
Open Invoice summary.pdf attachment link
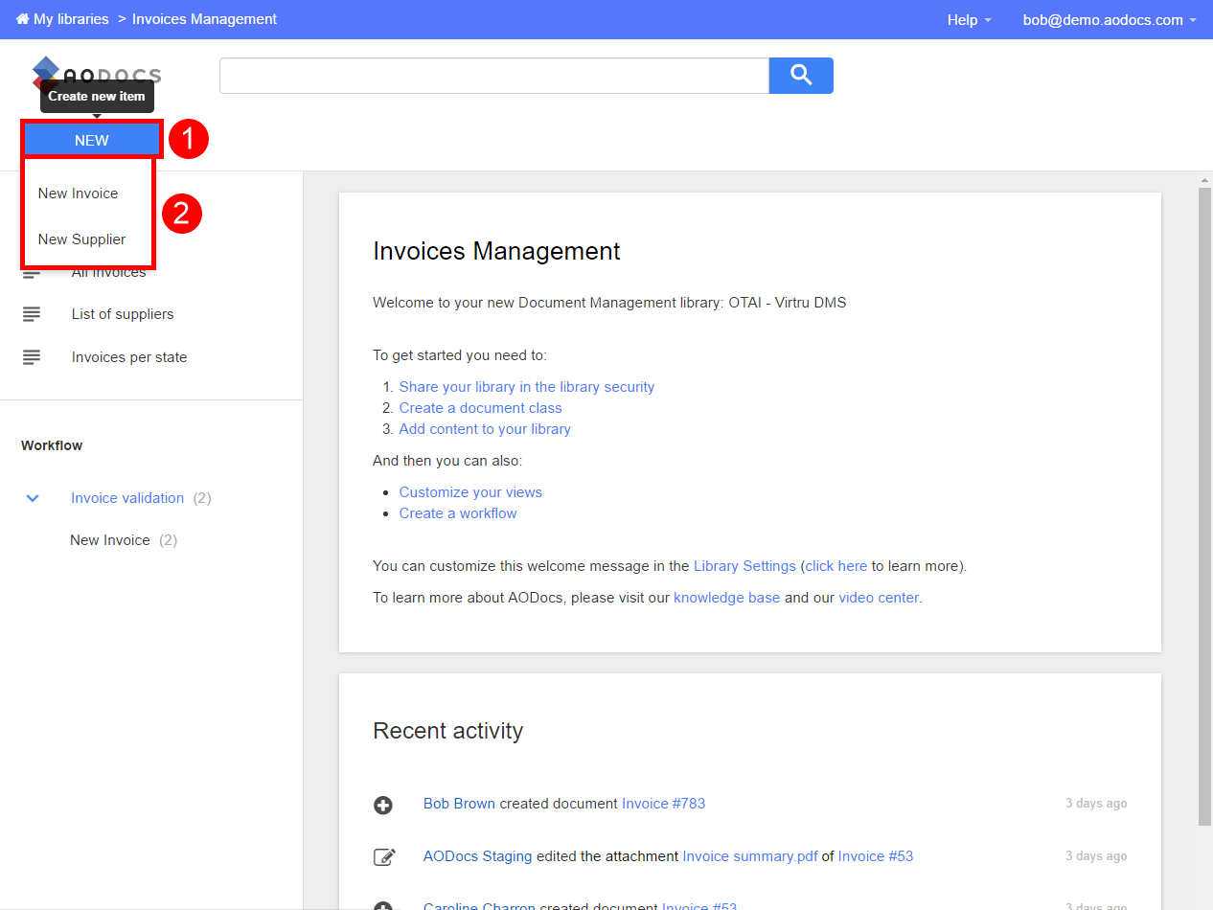click(x=750, y=856)
